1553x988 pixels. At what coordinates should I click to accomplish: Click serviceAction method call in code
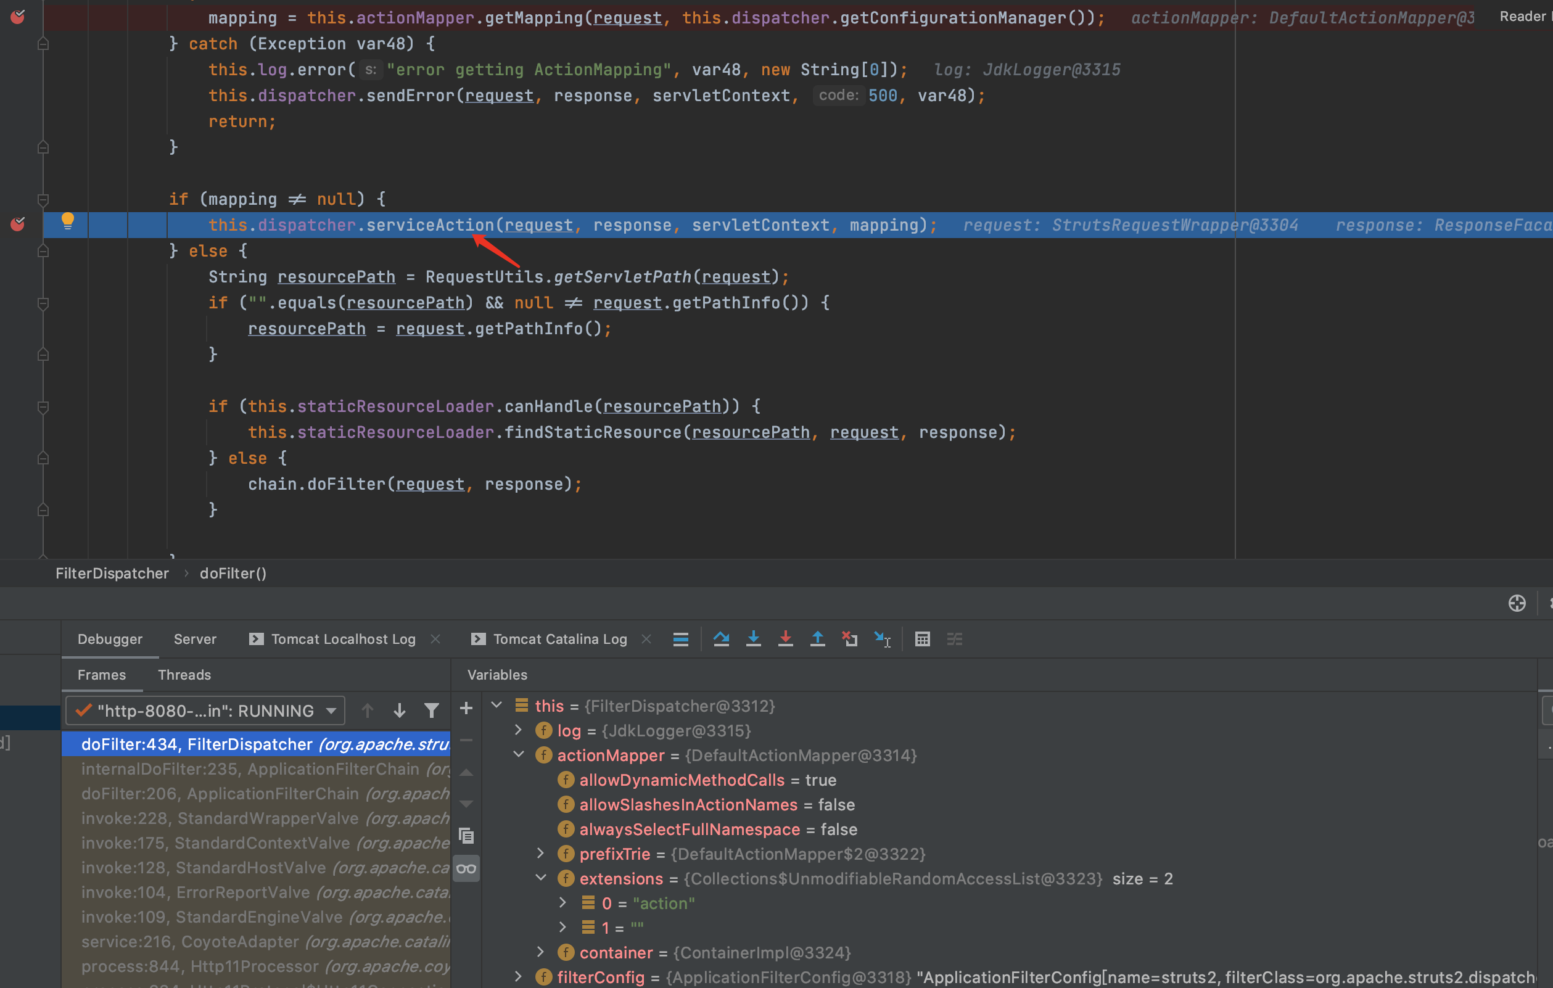(429, 225)
